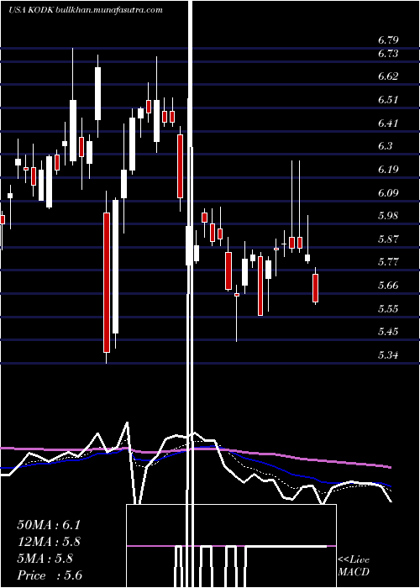
Task: Click the 5.66 price axis label
Action: 388,286
